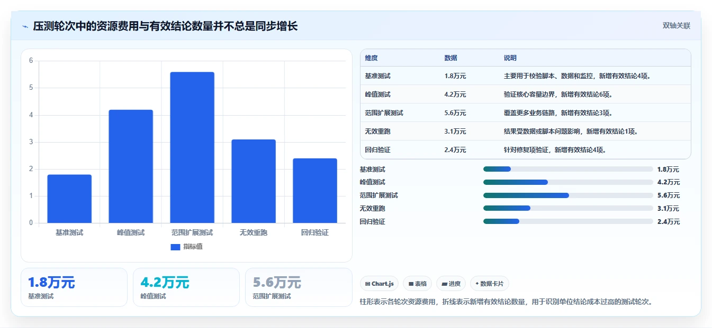Viewport: 712px width, 328px height.
Task: Click the 2.4万元 cell in the table
Action: click(x=455, y=150)
